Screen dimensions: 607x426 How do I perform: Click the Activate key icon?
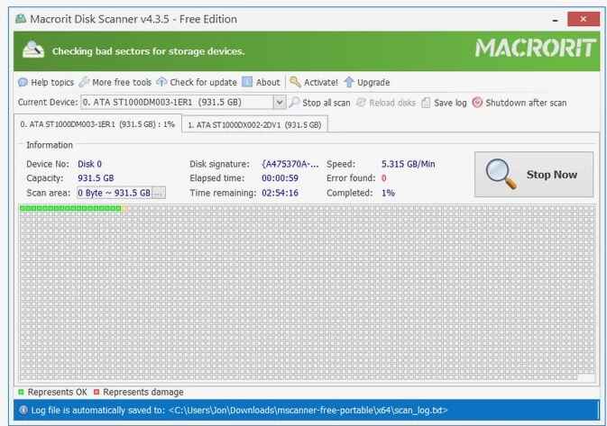coord(295,82)
